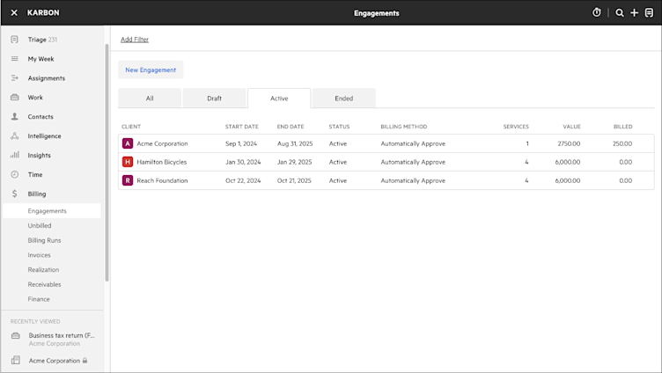Open Finance under Billing
The height and width of the screenshot is (373, 662).
(x=39, y=299)
